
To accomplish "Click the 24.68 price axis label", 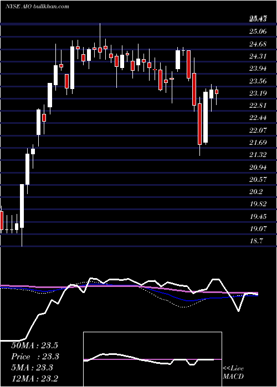I will (x=258, y=44).
